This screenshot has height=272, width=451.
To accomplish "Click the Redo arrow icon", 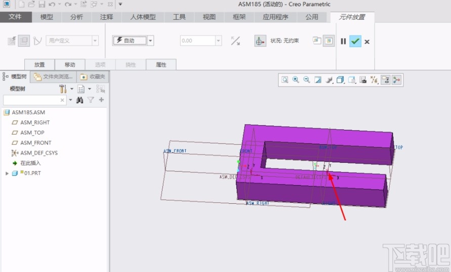I will pos(68,4).
